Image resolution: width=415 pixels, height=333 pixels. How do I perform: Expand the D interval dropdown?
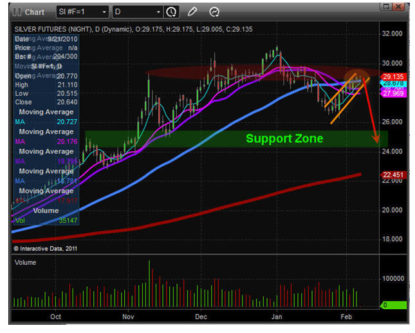tap(158, 12)
